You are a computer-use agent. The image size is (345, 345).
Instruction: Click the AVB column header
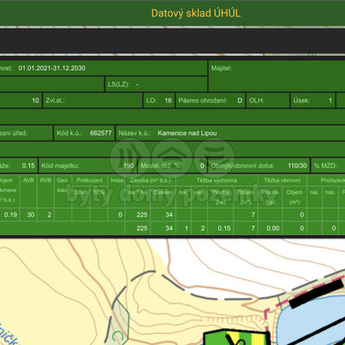coord(28,180)
